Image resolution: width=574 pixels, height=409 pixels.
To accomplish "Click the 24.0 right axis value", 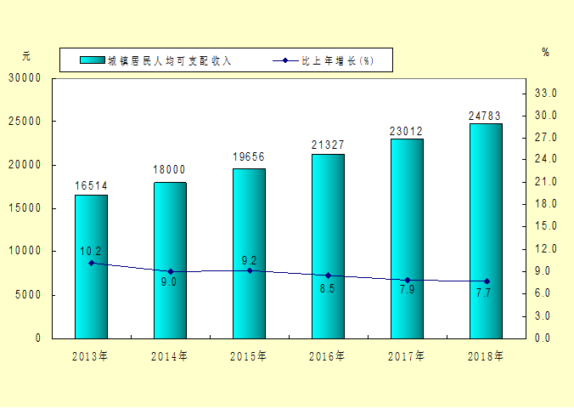I will (x=546, y=159).
